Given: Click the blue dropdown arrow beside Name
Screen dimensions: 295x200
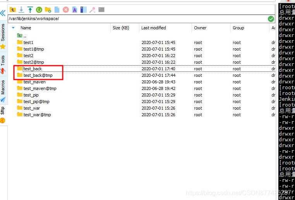Looking at the screenshot, I should [14, 28].
